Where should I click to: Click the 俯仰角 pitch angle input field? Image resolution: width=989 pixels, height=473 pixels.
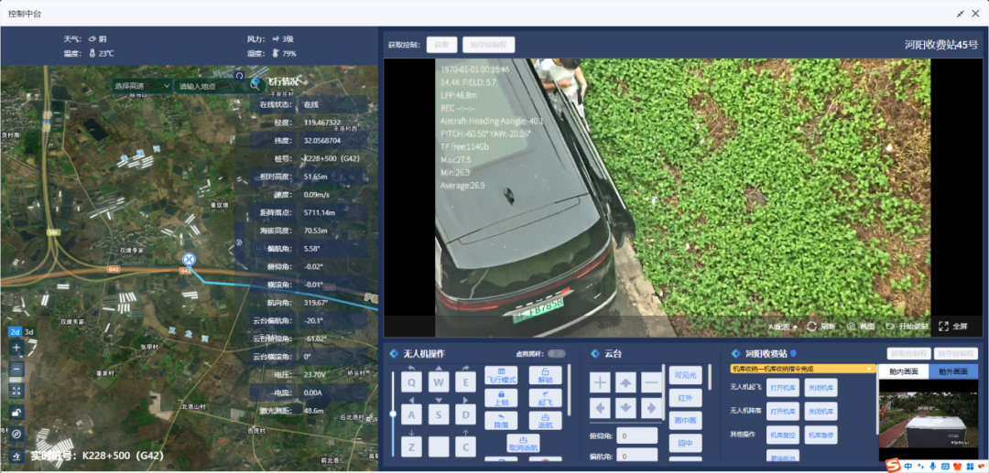click(x=637, y=435)
